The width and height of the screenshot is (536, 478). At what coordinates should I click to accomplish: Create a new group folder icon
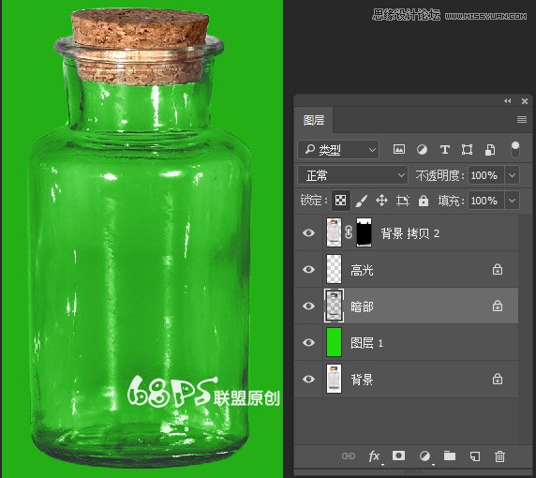450,456
